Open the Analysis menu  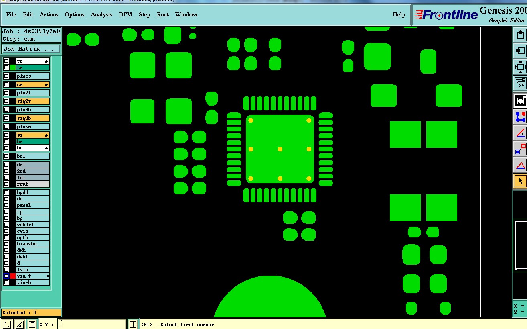(101, 14)
